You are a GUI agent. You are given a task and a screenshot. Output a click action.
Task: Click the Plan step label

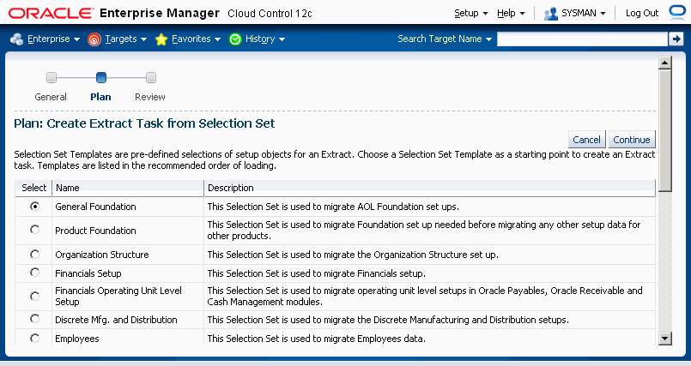pos(100,97)
